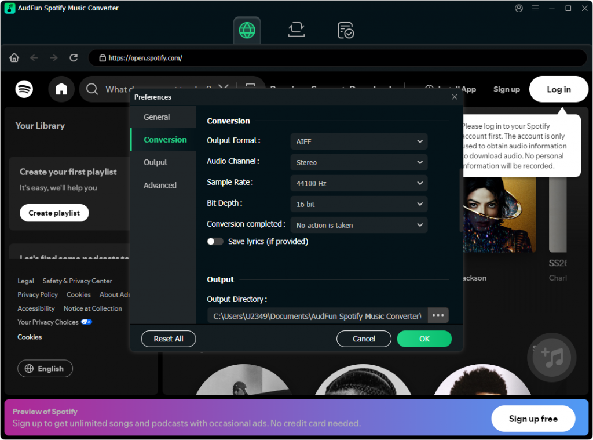
Task: Toggle Save lyrics switch
Action: (x=215, y=242)
